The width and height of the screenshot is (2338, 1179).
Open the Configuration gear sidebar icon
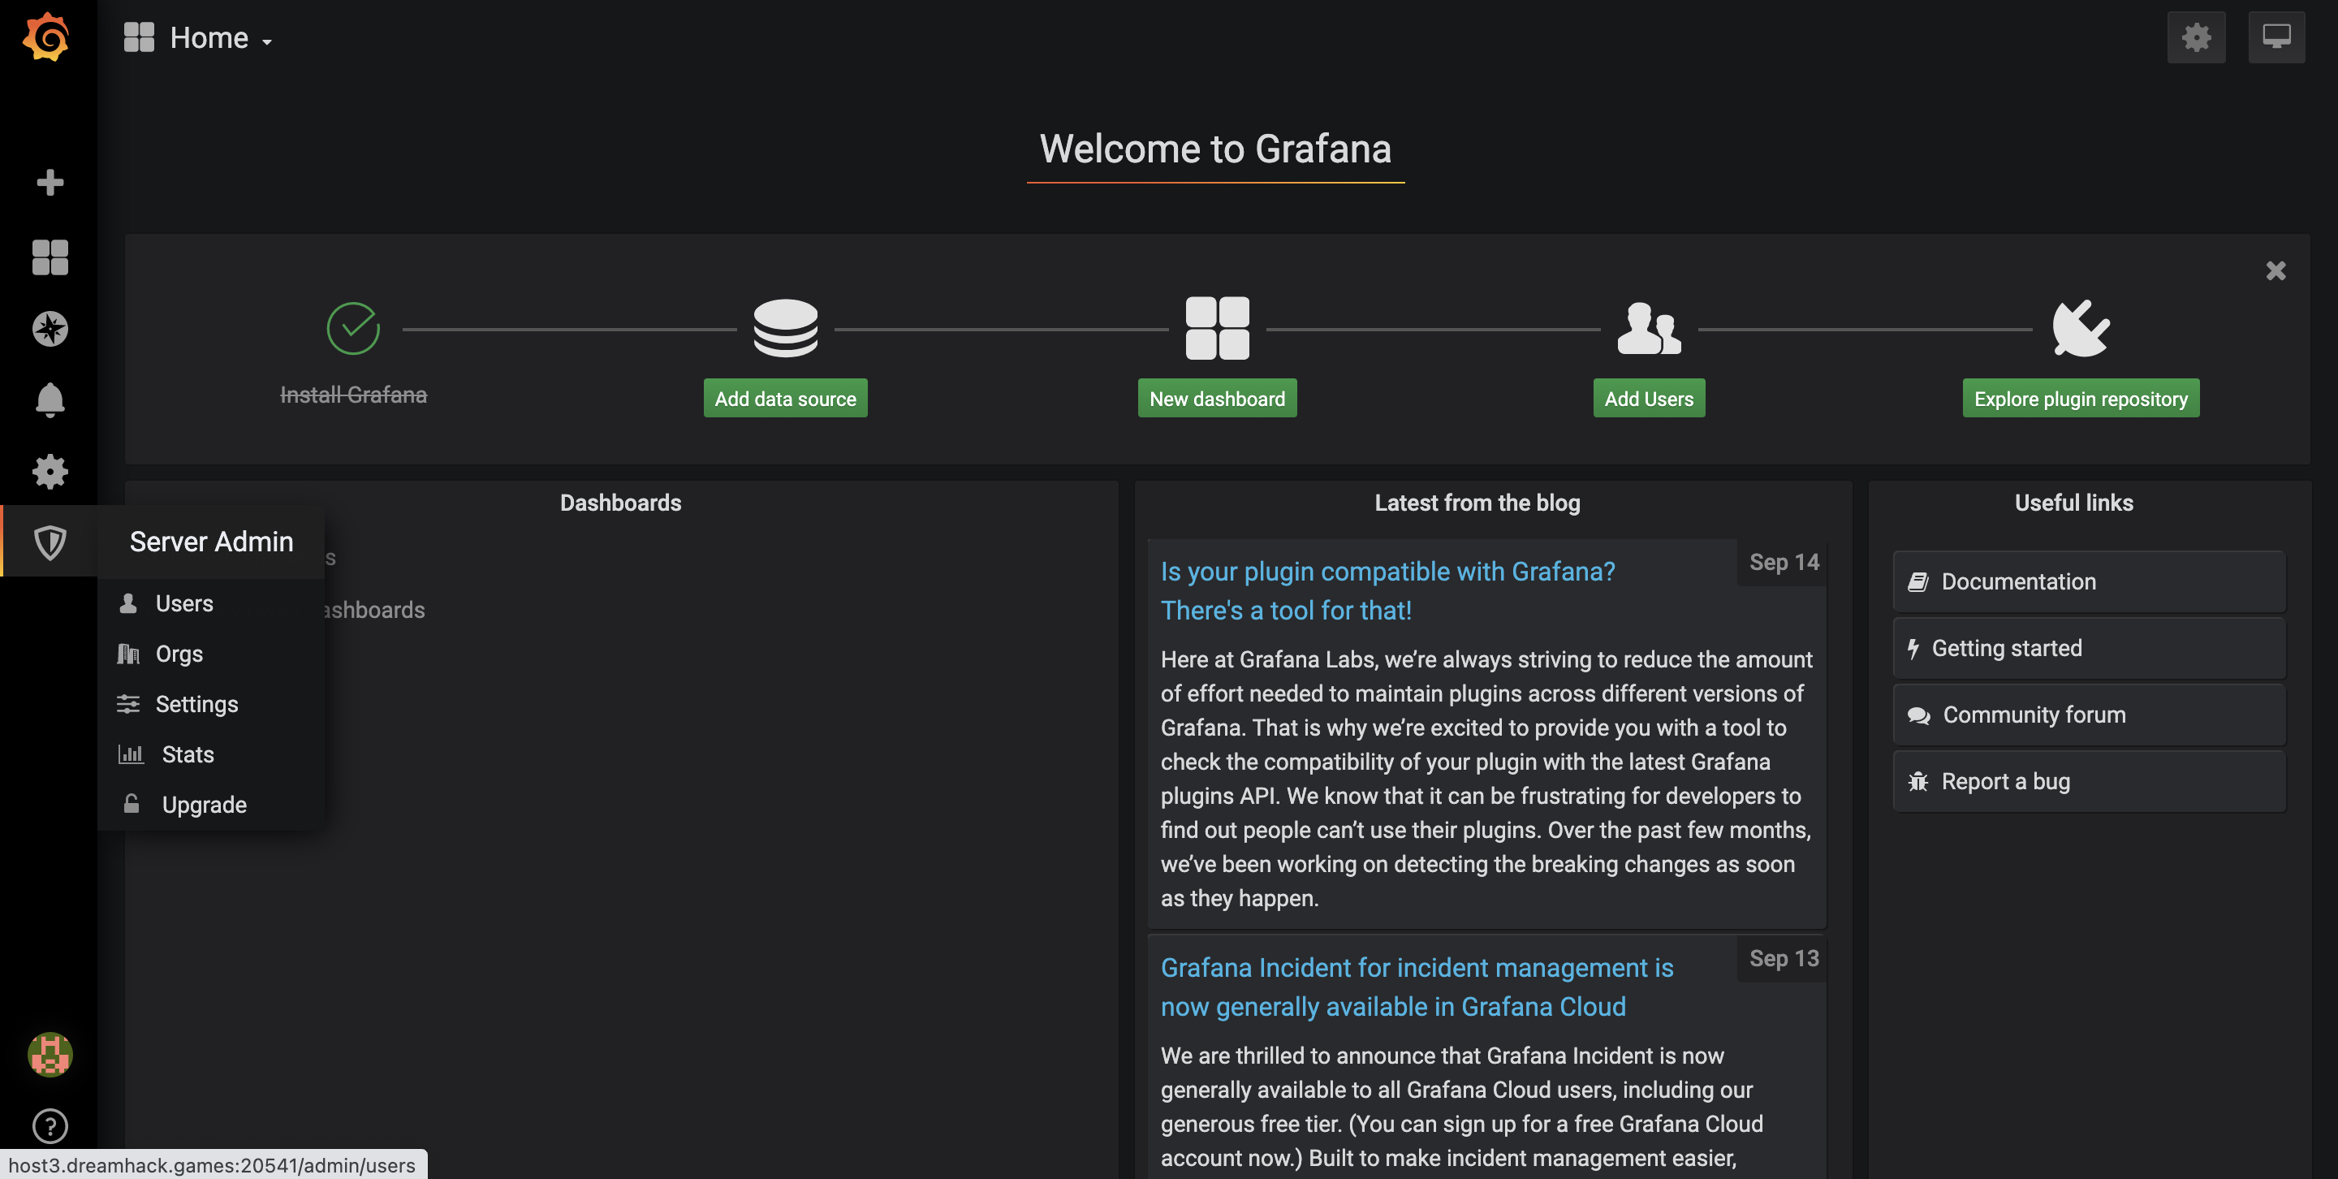pos(50,471)
